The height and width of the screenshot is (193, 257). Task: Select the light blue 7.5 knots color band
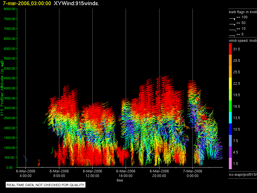click(230, 141)
